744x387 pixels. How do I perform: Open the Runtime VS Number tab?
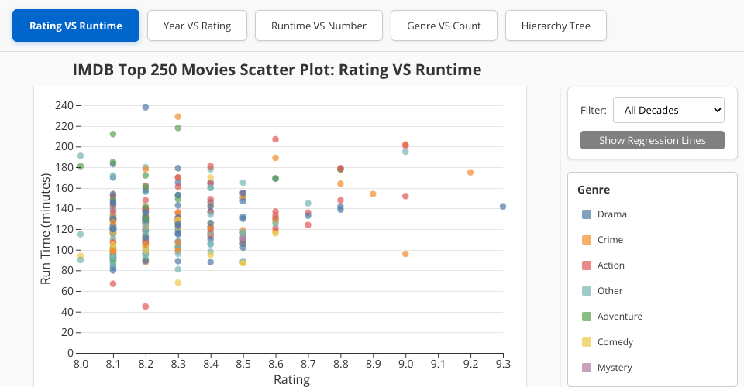[x=319, y=26]
